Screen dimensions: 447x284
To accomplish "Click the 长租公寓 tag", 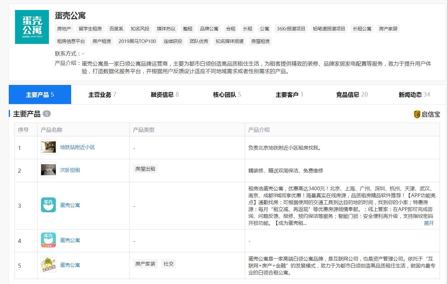I will point(362,29).
